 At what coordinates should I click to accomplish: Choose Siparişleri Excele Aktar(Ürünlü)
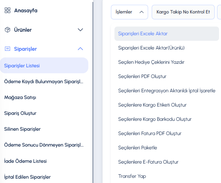tap(151, 48)
